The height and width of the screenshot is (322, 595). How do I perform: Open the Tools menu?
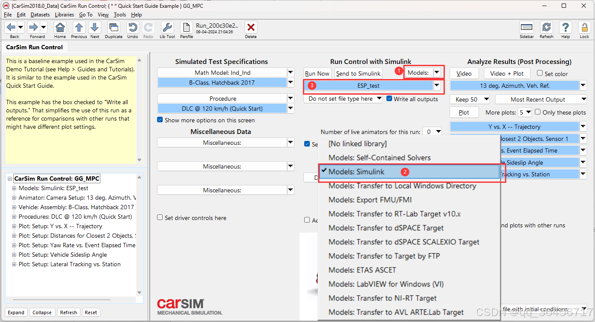click(120, 15)
